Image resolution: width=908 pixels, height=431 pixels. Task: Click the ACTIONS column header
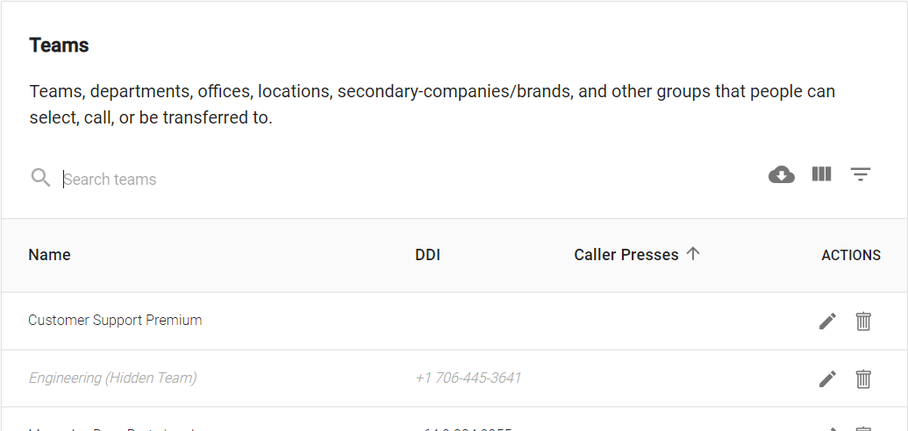coord(851,255)
